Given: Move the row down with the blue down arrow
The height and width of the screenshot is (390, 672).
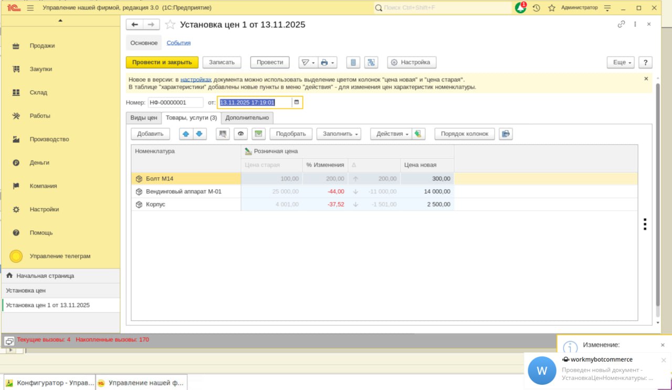Looking at the screenshot, I should [x=199, y=134].
